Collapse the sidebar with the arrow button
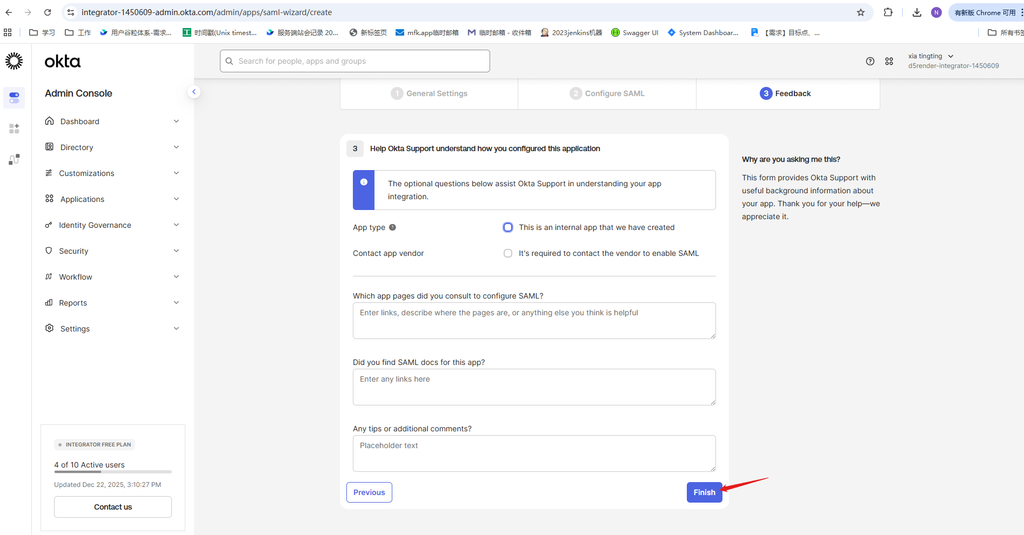Screen dimensions: 1024x535 click(x=194, y=92)
